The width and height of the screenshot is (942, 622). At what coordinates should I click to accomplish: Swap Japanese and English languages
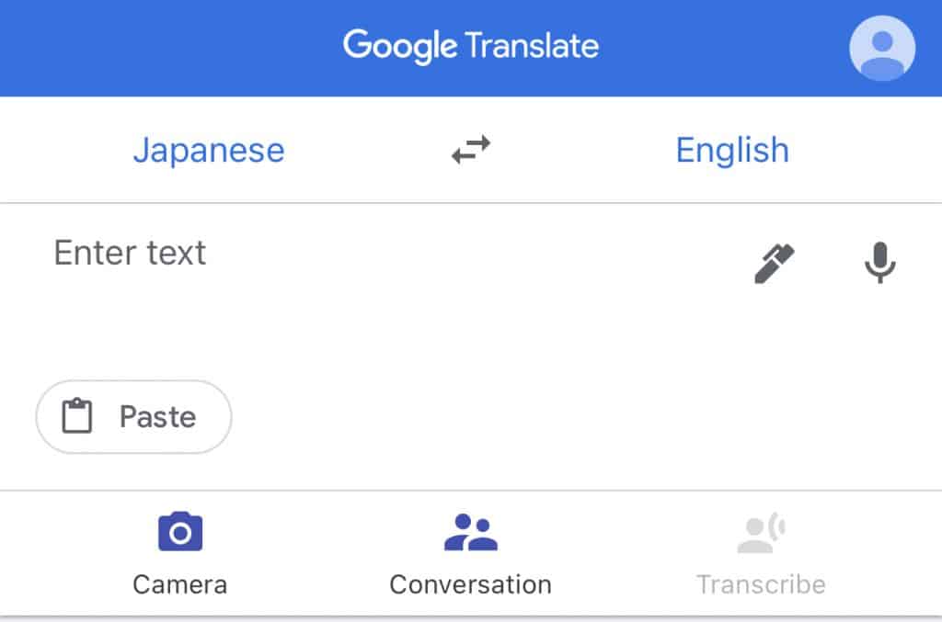[x=471, y=150]
